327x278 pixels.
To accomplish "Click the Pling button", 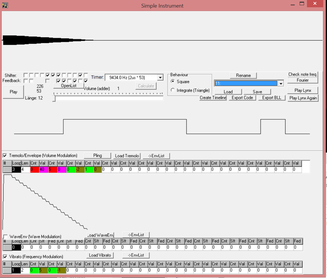I will (x=97, y=156).
